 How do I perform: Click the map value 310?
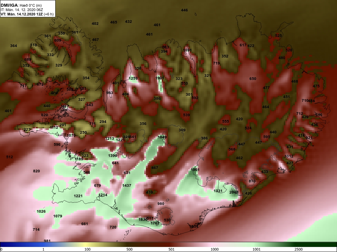tap(33, 45)
